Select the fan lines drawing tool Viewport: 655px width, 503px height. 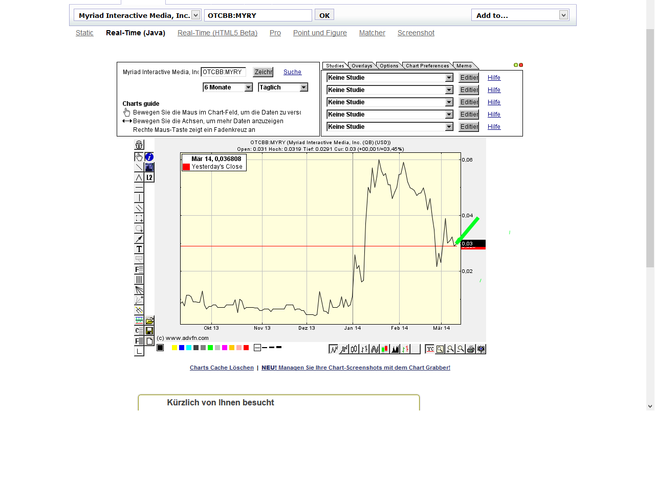tap(139, 290)
